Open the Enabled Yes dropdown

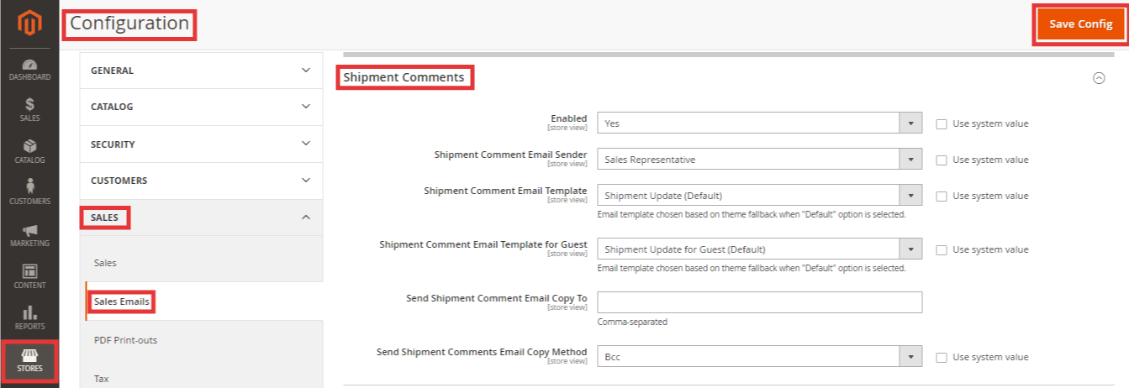click(759, 123)
